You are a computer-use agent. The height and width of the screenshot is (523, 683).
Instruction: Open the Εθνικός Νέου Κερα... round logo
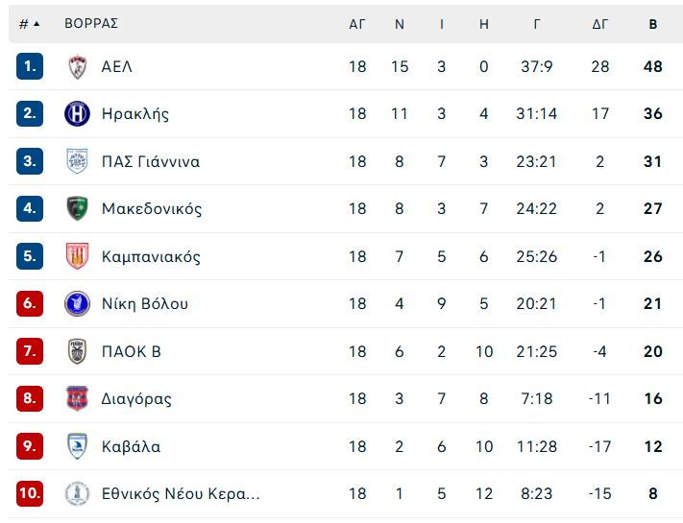78,493
